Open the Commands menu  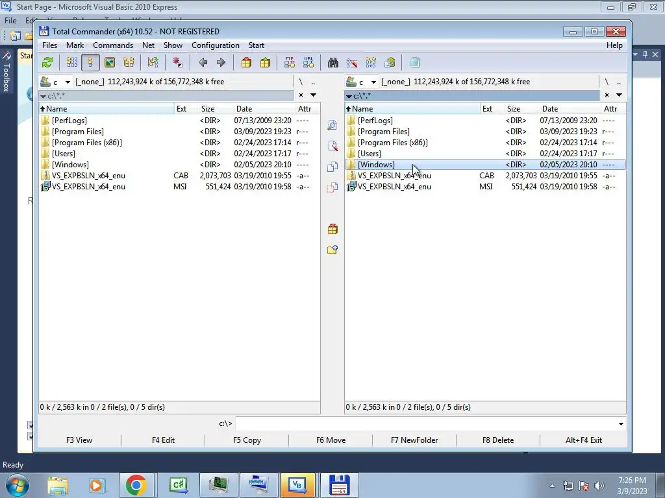click(x=113, y=45)
